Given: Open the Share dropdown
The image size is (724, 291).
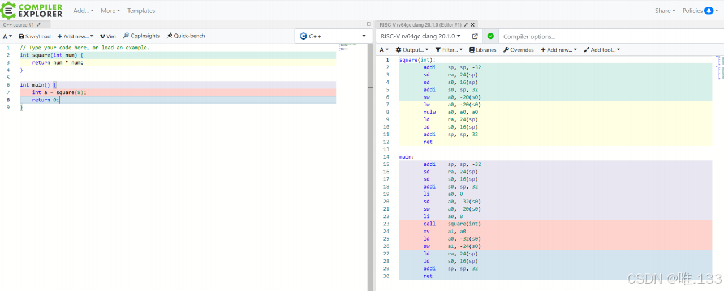Looking at the screenshot, I should [x=665, y=11].
